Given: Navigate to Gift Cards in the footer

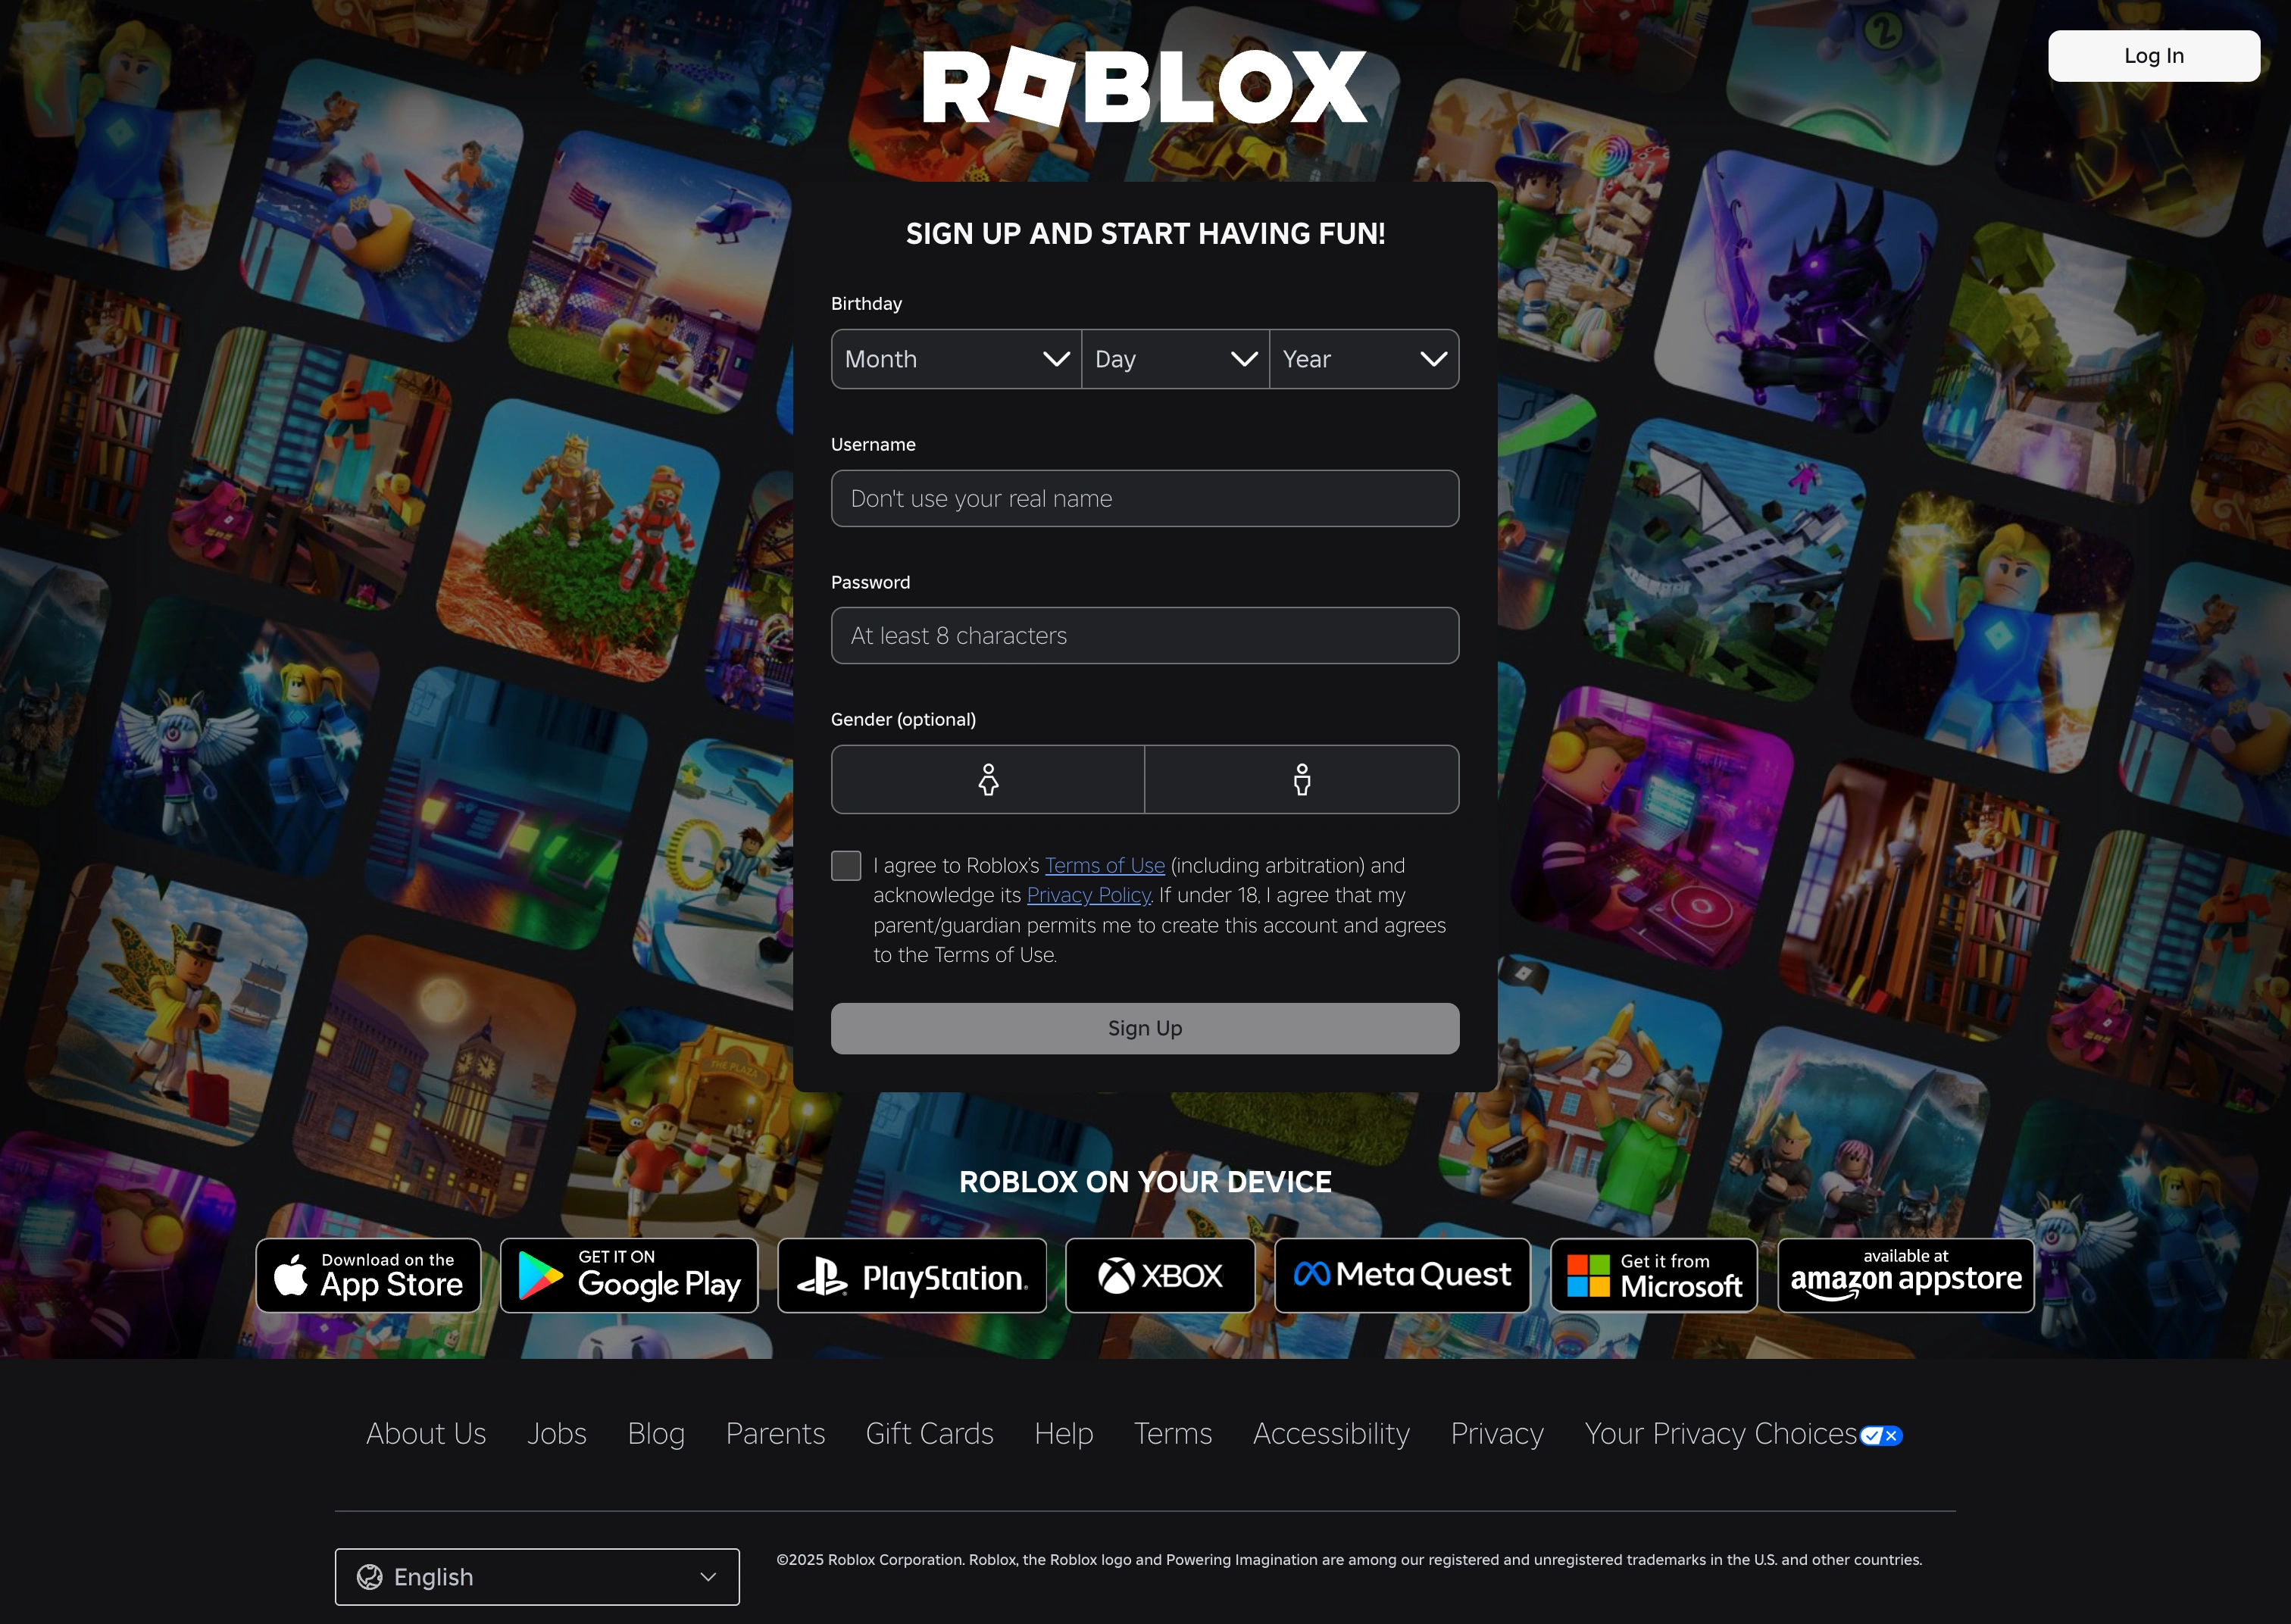Looking at the screenshot, I should click(929, 1434).
